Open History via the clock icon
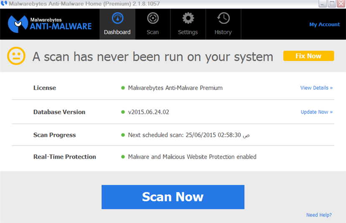The height and width of the screenshot is (223, 346). pos(223,19)
